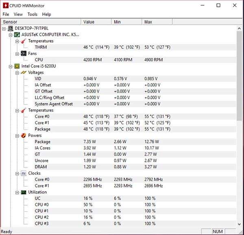
Task: Click the ASUSTeK motherboard icon
Action: 17,35
